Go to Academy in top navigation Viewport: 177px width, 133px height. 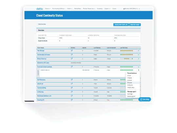pyautogui.click(x=100, y=9)
